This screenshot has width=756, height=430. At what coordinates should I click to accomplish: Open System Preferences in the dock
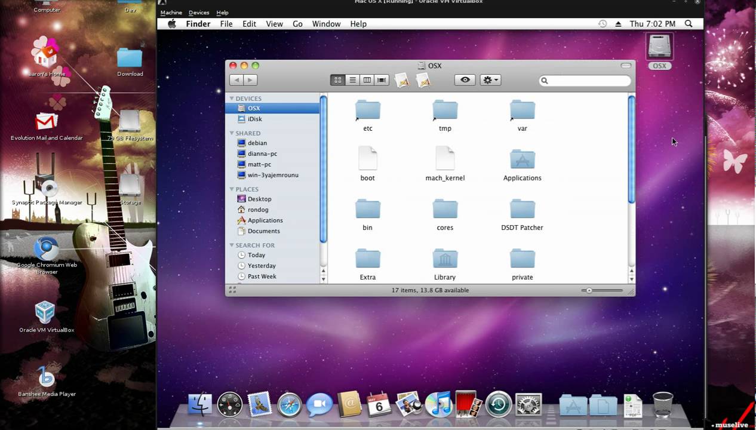click(x=528, y=405)
